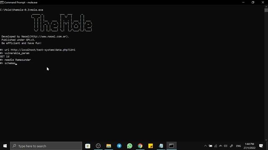Open the Windows Start menu
Image resolution: width=268 pixels, height=150 pixels.
click(5, 146)
